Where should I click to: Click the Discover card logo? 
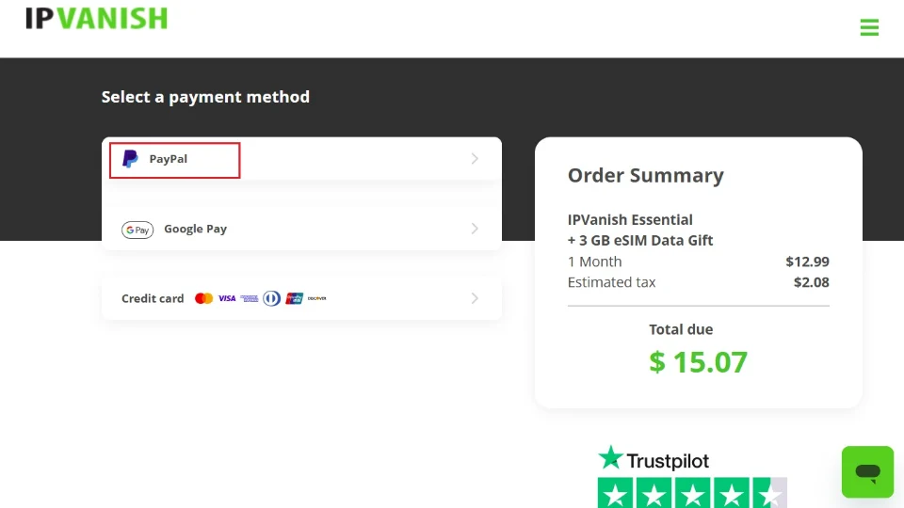point(317,298)
